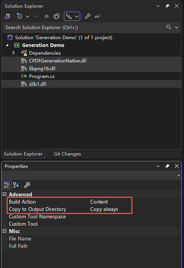Switch to the Git Changes tab
The height and width of the screenshot is (268, 184).
[67, 154]
